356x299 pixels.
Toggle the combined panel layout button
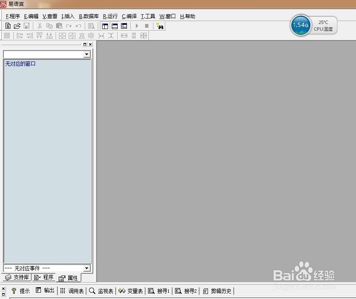point(124,26)
